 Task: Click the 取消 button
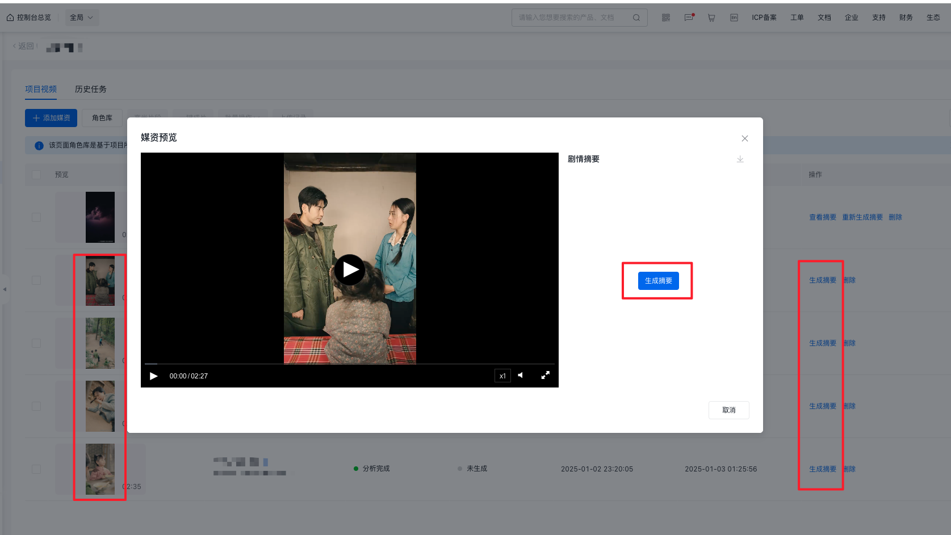729,410
